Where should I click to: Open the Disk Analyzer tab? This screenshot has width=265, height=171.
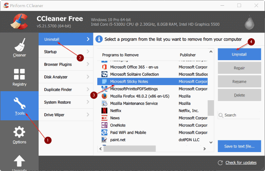click(66, 77)
